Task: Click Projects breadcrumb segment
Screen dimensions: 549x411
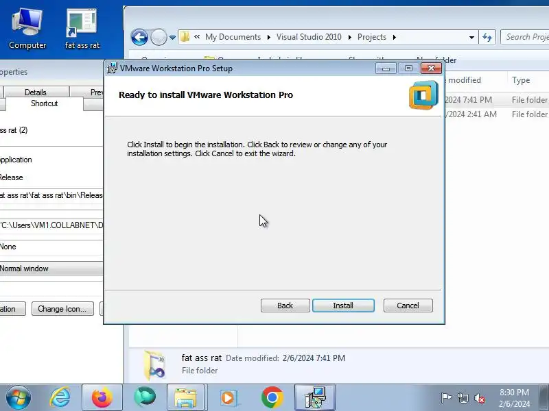Action: [372, 37]
